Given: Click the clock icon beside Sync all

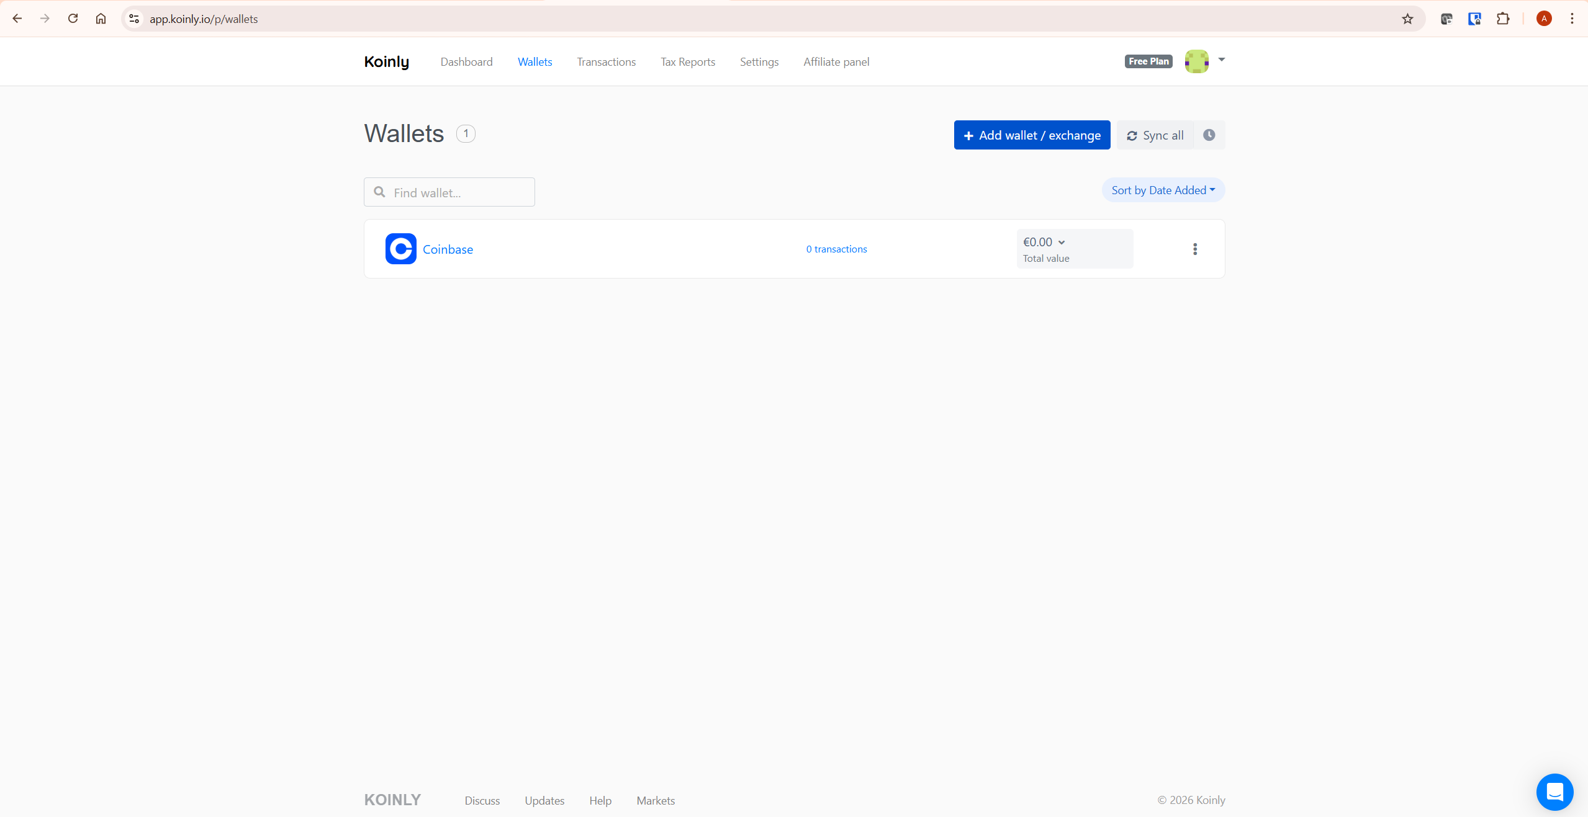Looking at the screenshot, I should pyautogui.click(x=1209, y=135).
